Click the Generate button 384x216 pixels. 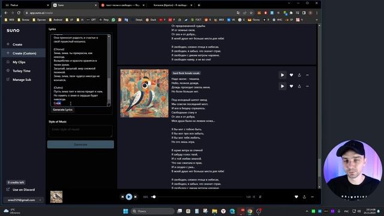80,145
